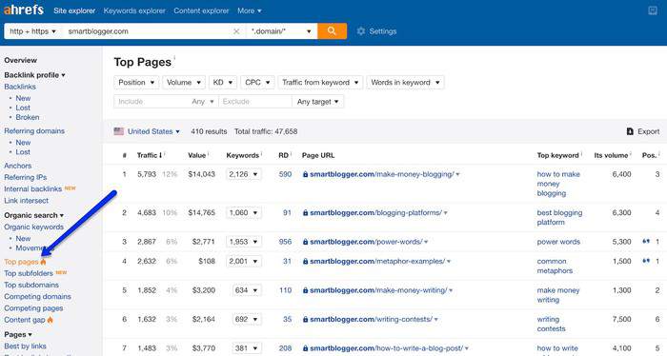Open Top subfolders in the sidebar
667x356 pixels.
(x=29, y=273)
